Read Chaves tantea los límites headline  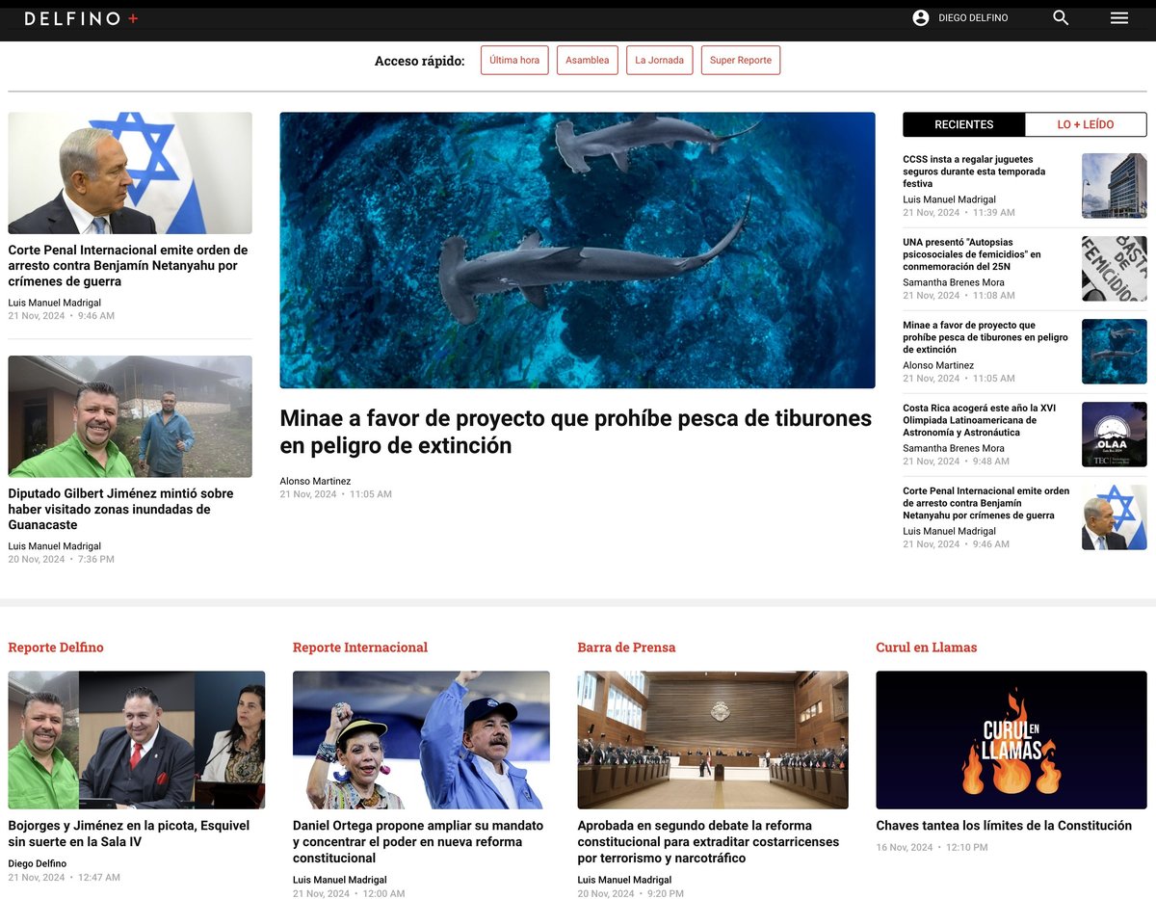point(1004,826)
